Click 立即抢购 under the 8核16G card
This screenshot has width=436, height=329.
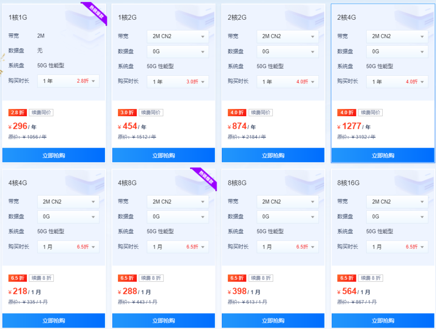pyautogui.click(x=382, y=320)
